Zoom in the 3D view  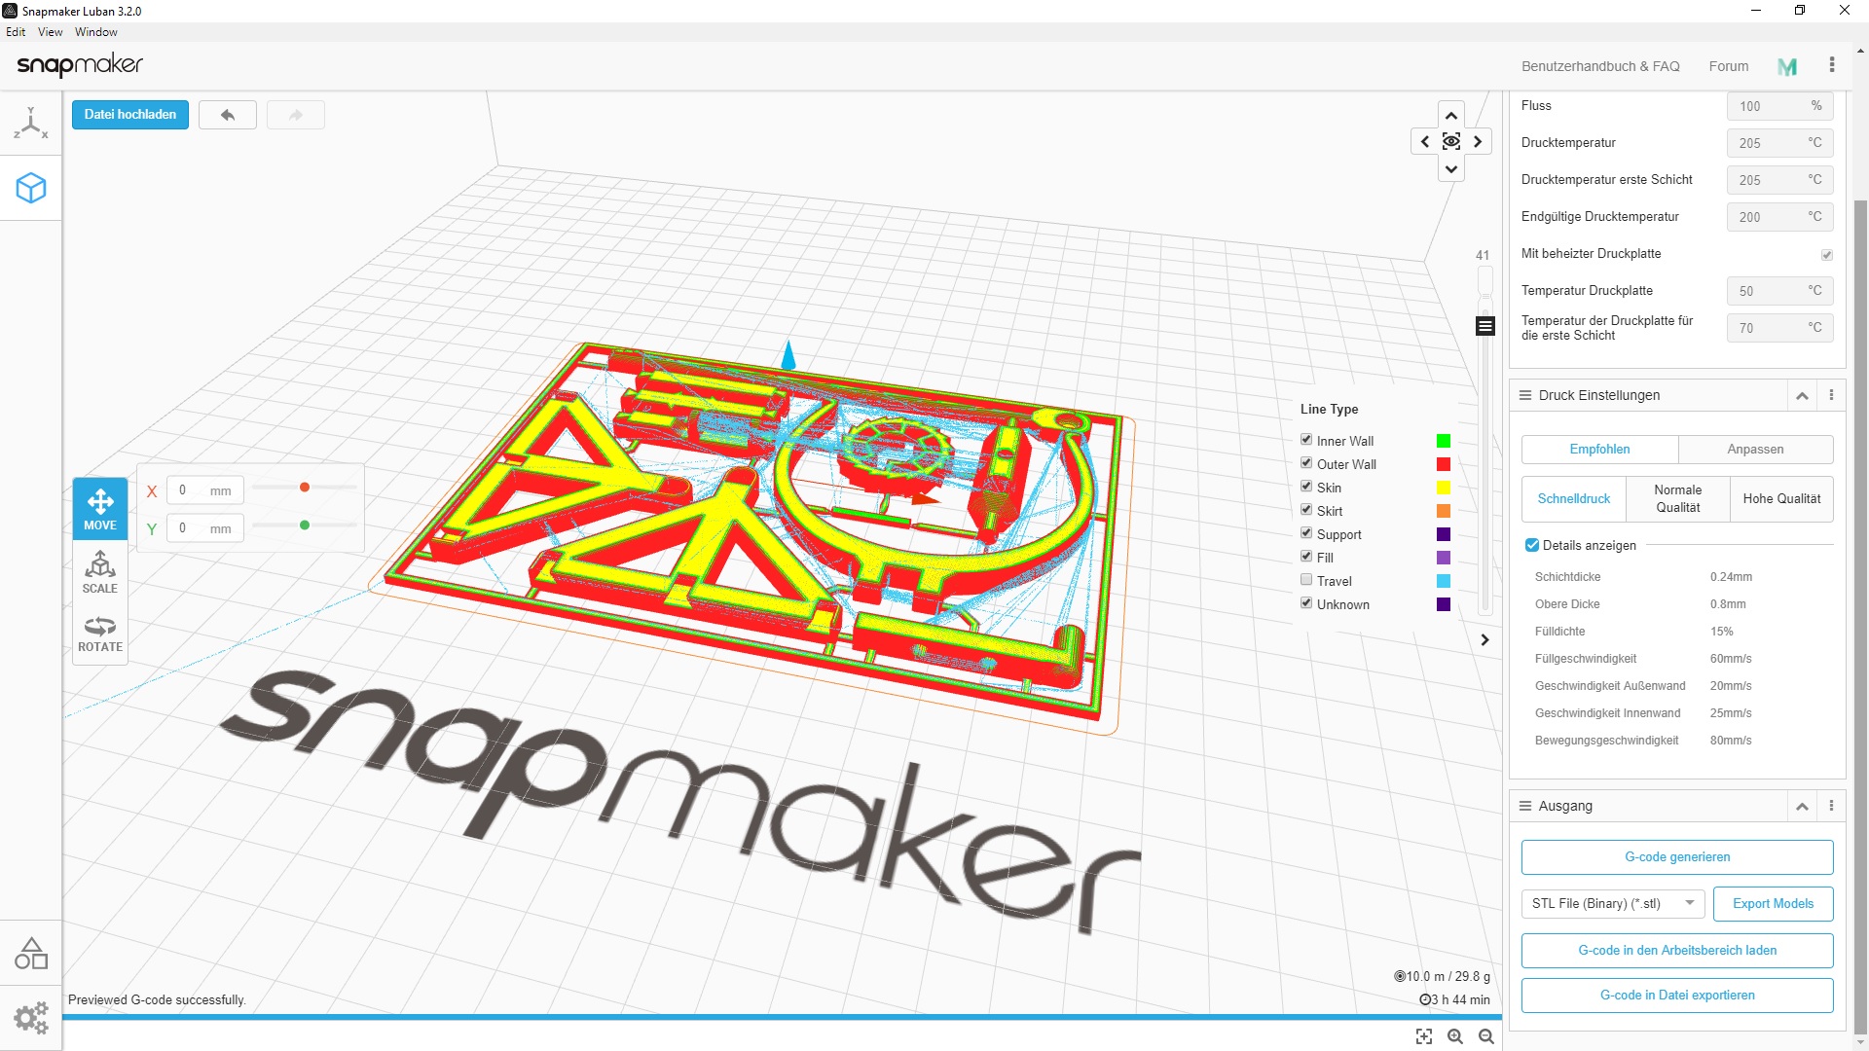[x=1455, y=1036]
